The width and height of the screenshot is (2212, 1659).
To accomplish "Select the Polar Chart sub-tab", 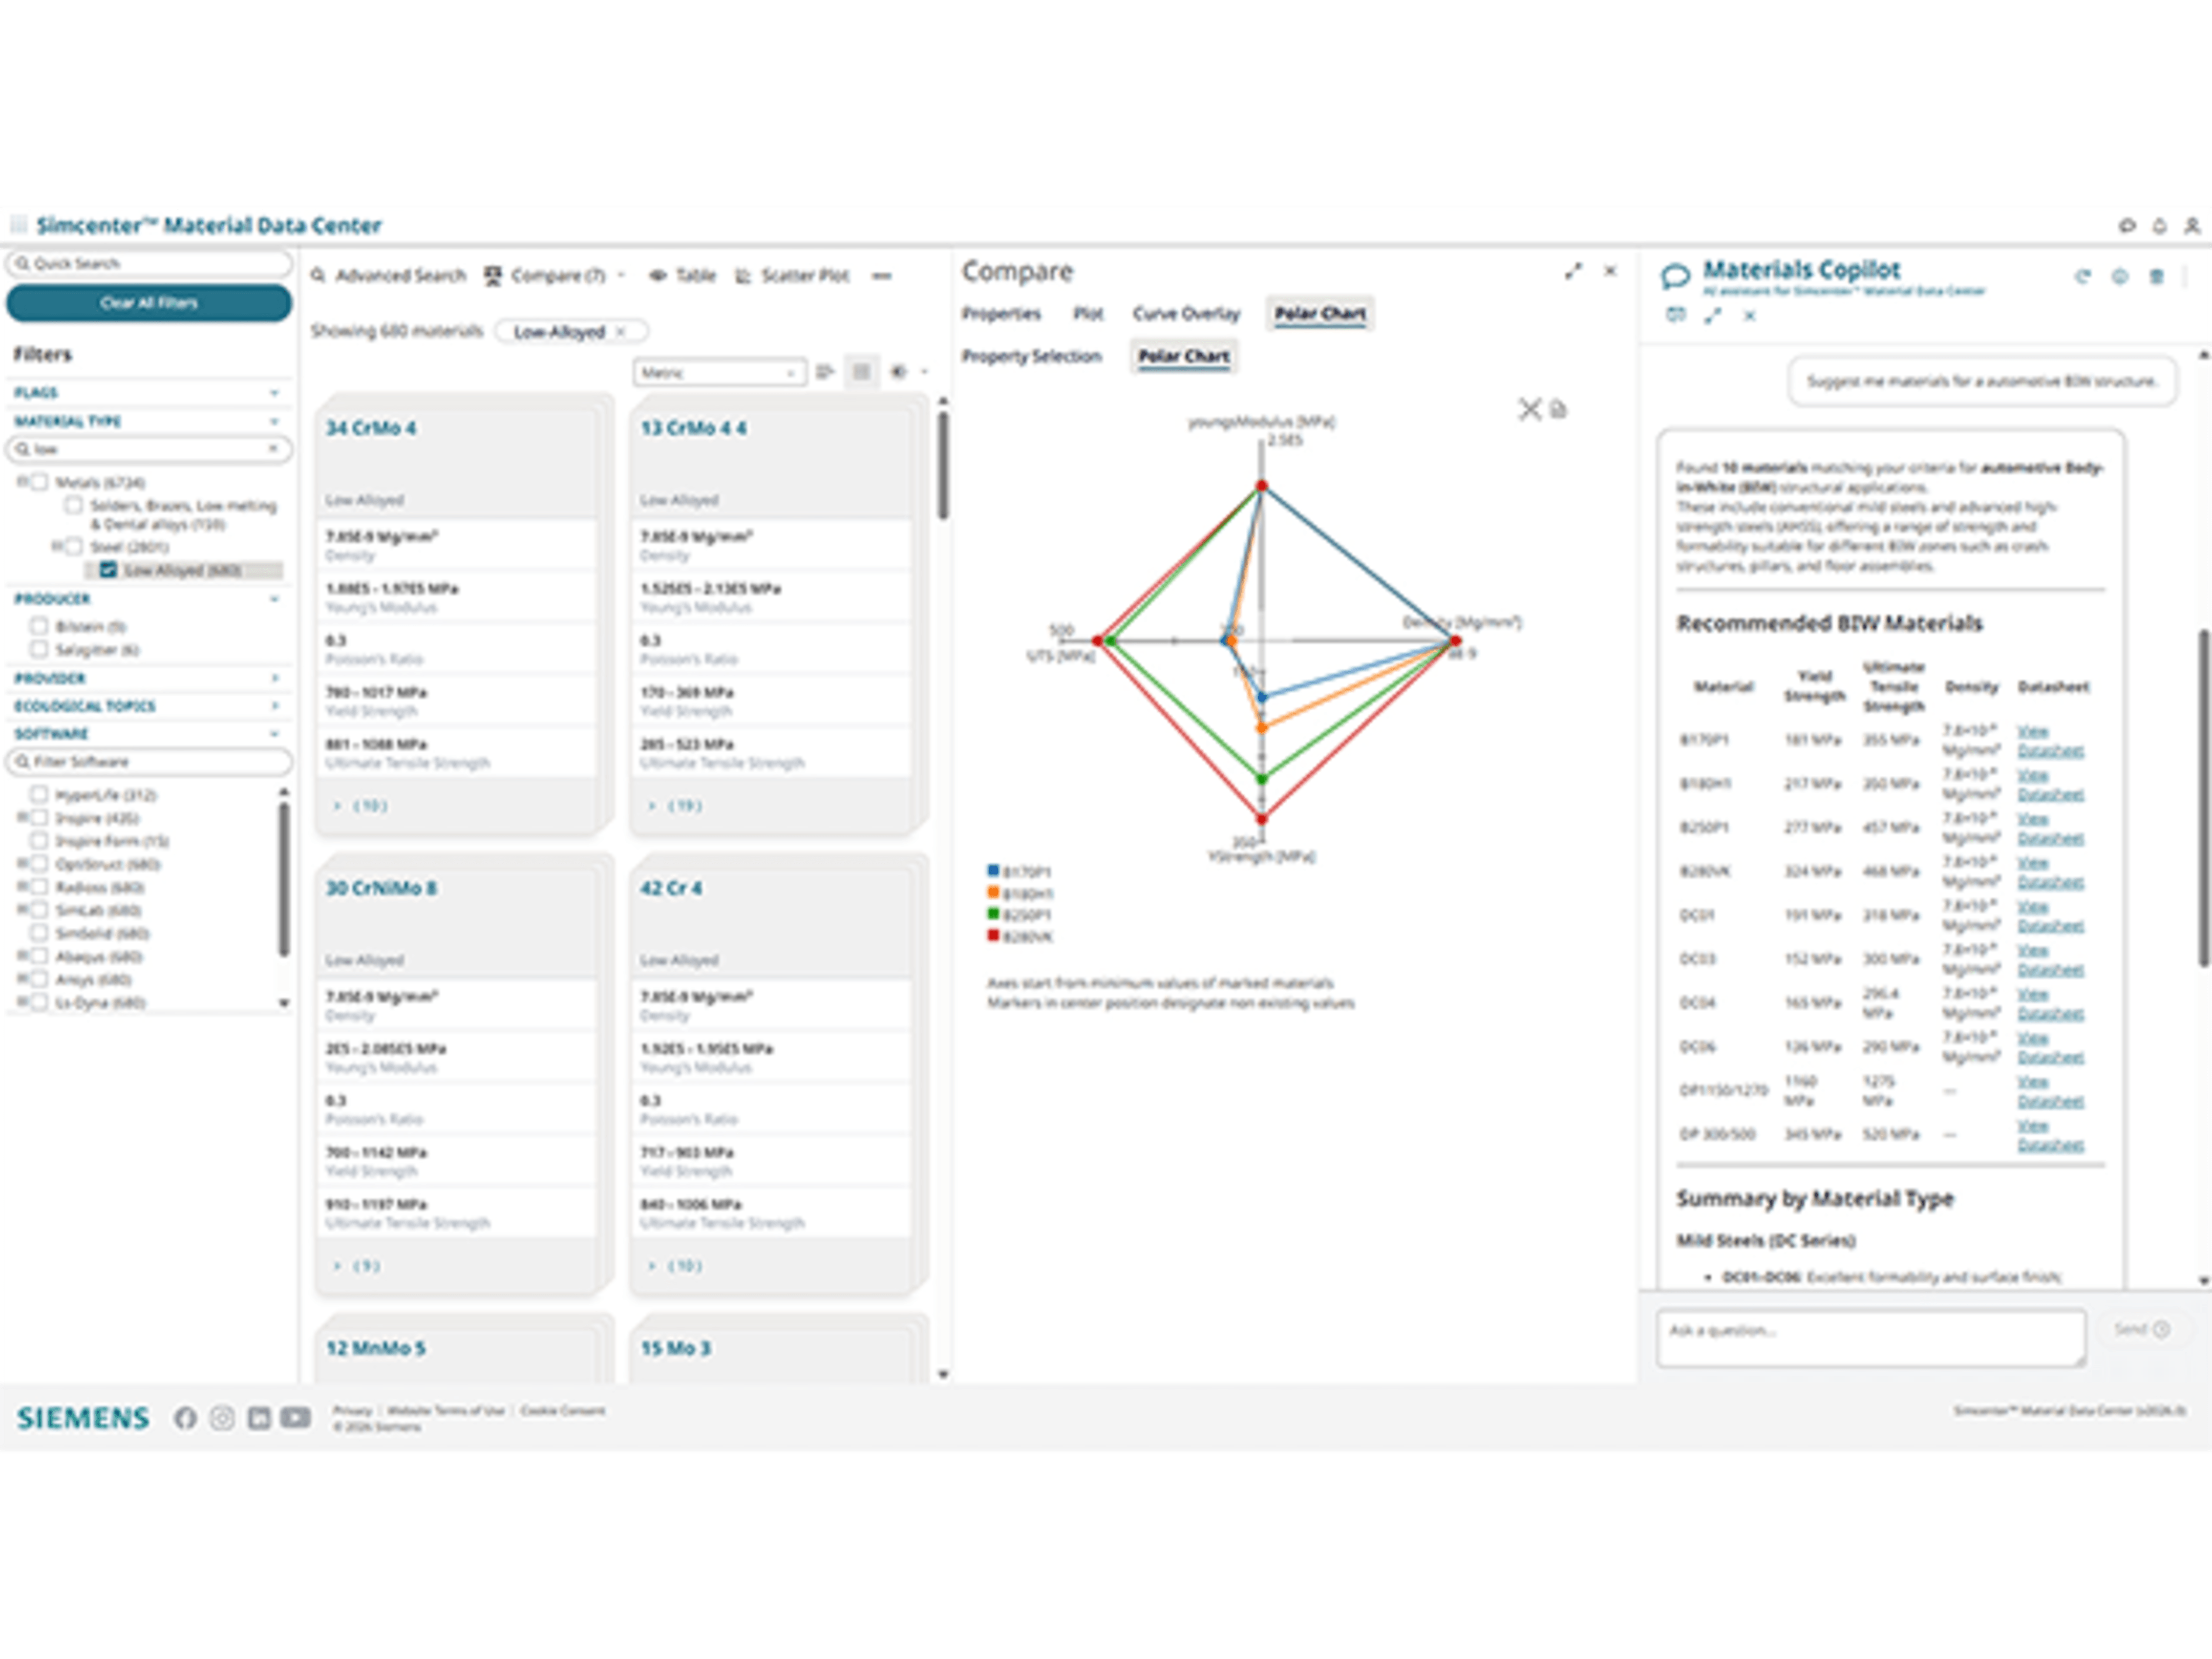I will click(1184, 356).
